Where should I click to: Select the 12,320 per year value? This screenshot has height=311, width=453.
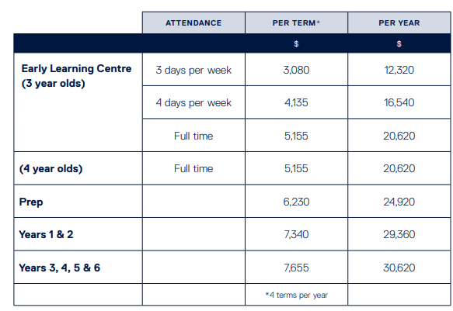(399, 70)
